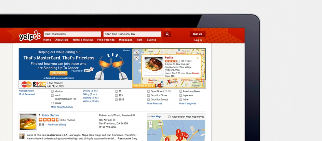Click the map's plus zoom button
This screenshot has width=322, height=141.
pos(151,123)
